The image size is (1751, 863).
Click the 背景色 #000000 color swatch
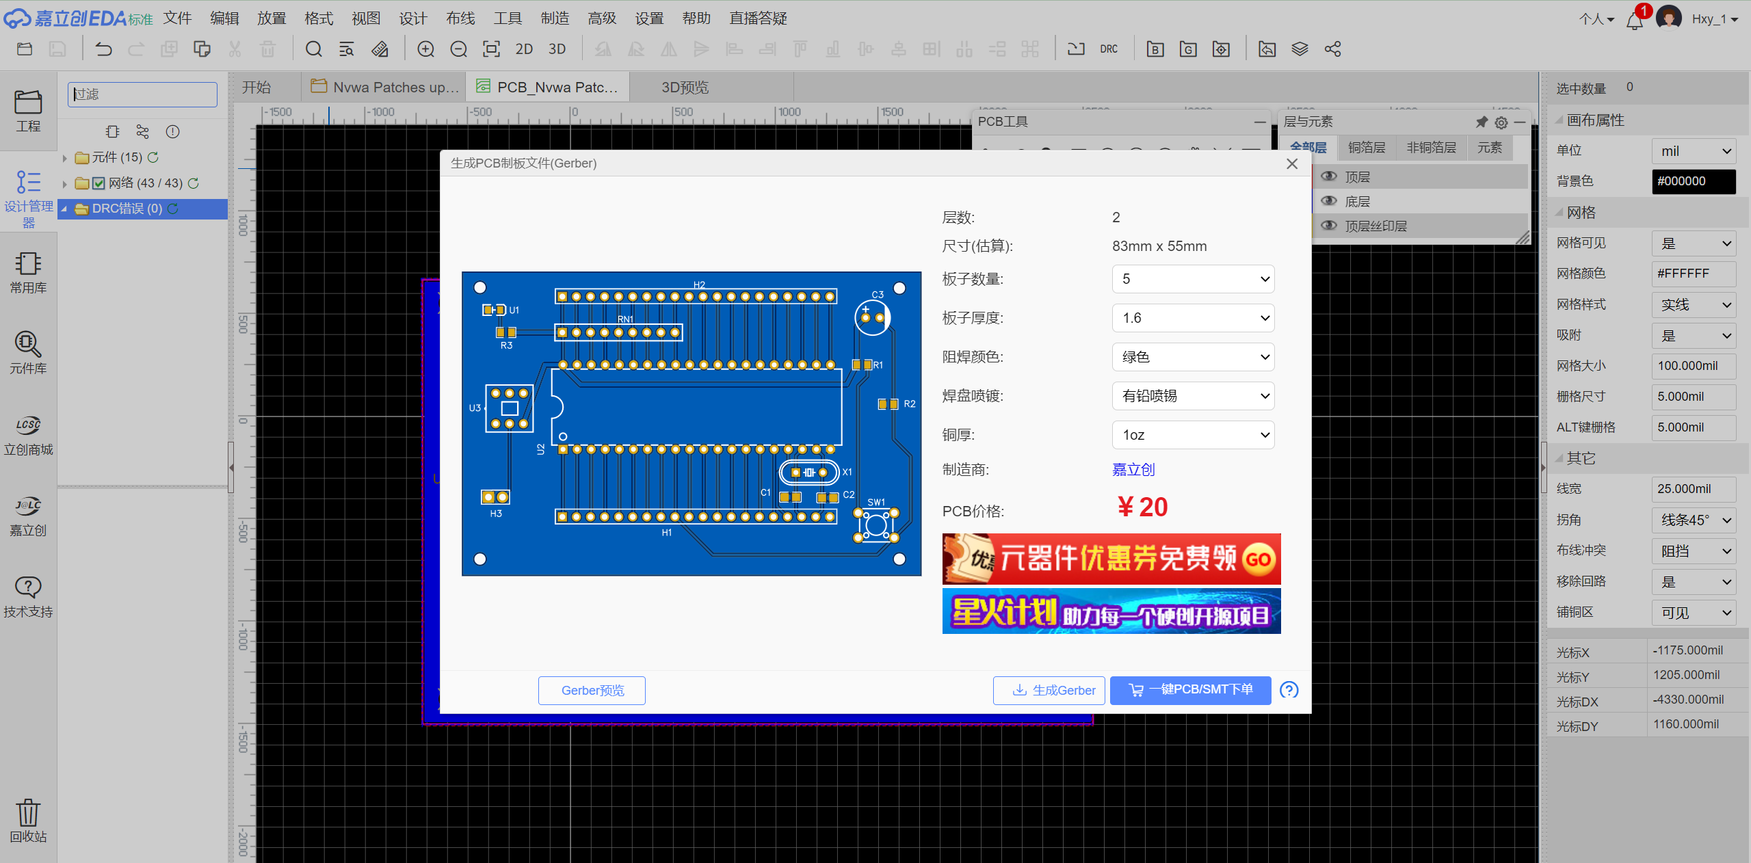pyautogui.click(x=1693, y=181)
